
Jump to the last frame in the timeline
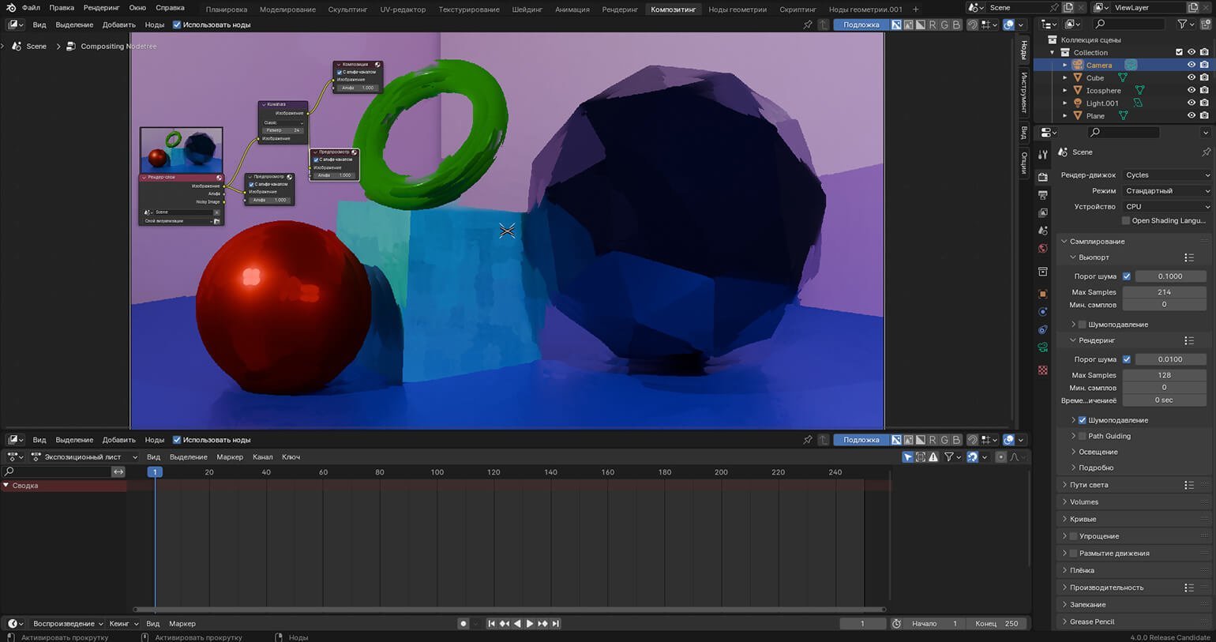[x=556, y=624]
